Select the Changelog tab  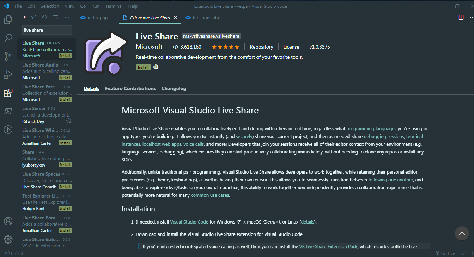(174, 88)
